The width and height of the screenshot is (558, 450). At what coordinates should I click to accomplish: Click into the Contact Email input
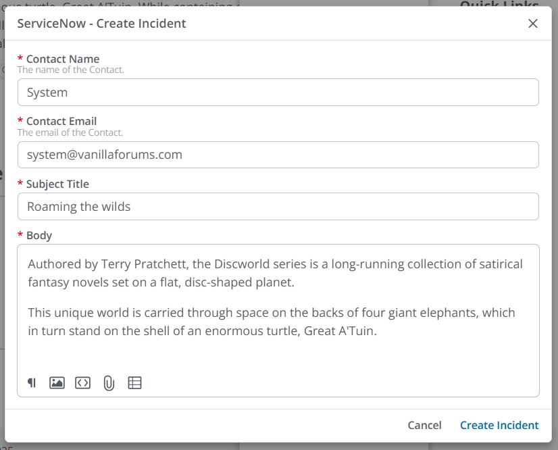(278, 155)
